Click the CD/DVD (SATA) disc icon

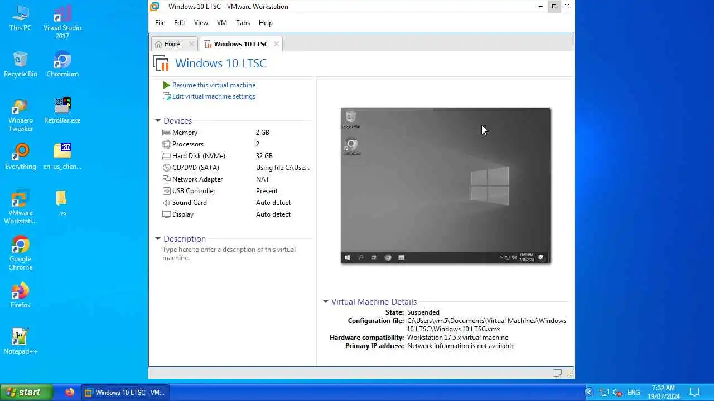pyautogui.click(x=167, y=168)
